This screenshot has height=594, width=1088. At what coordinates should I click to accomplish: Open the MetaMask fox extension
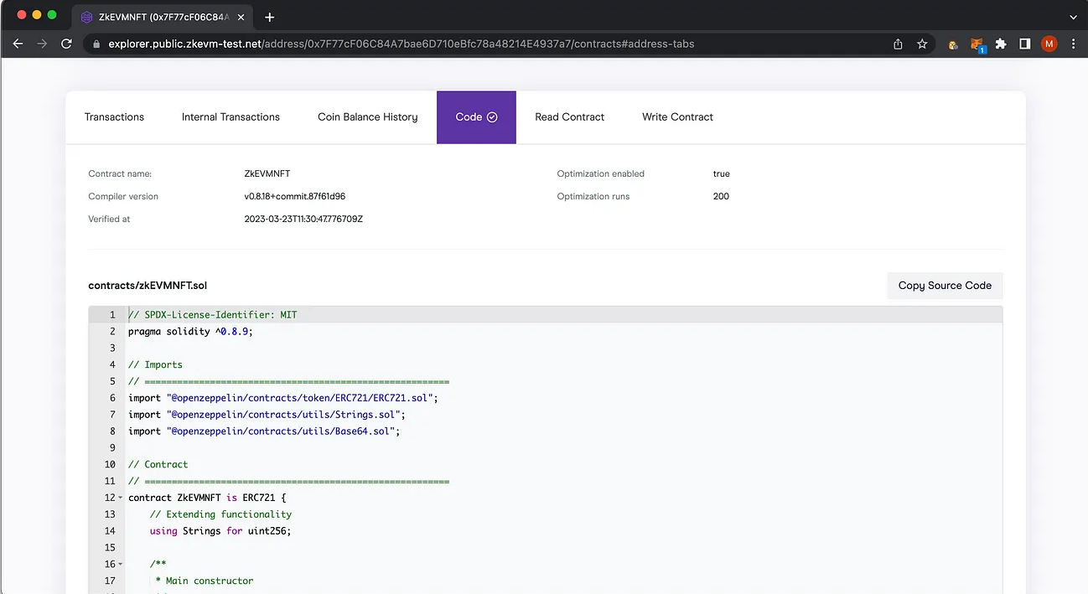click(977, 44)
